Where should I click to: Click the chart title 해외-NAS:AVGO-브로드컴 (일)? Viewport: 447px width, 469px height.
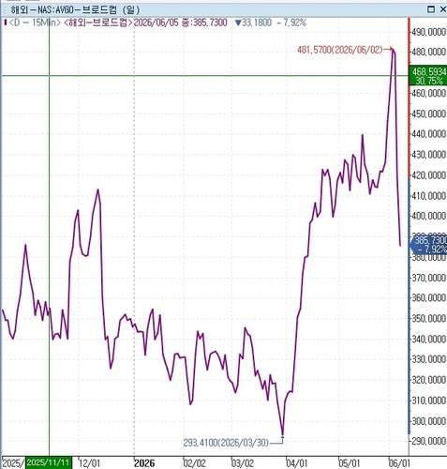pyautogui.click(x=75, y=10)
